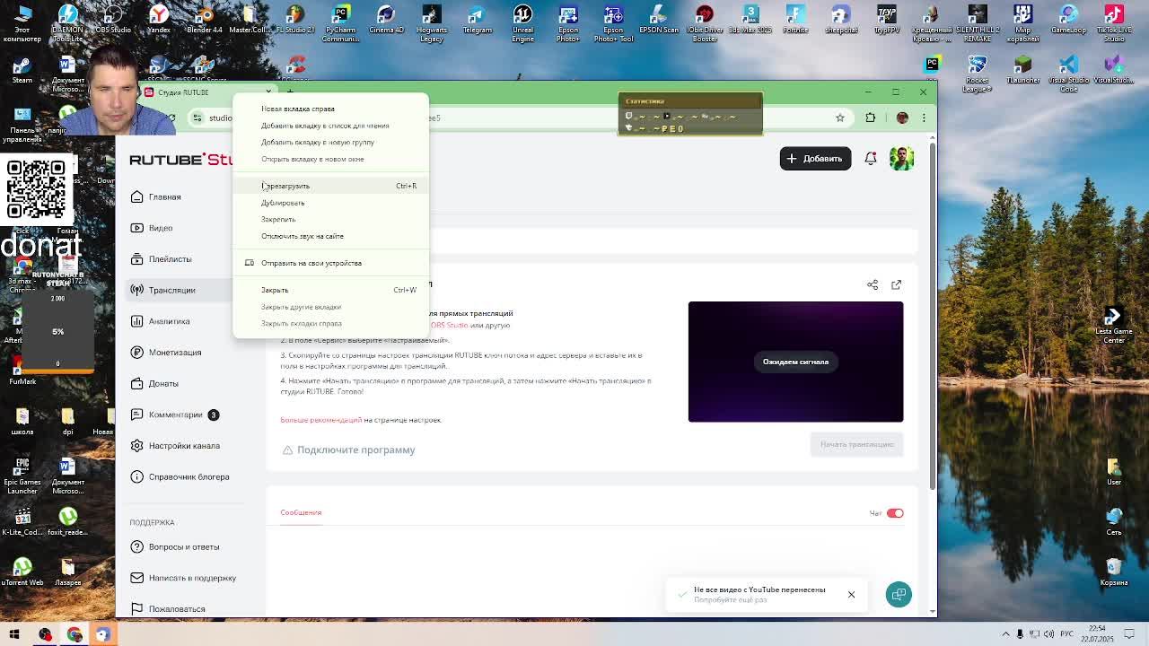Open Справочник блогера in the sidebar
This screenshot has width=1149, height=646.
tap(189, 476)
